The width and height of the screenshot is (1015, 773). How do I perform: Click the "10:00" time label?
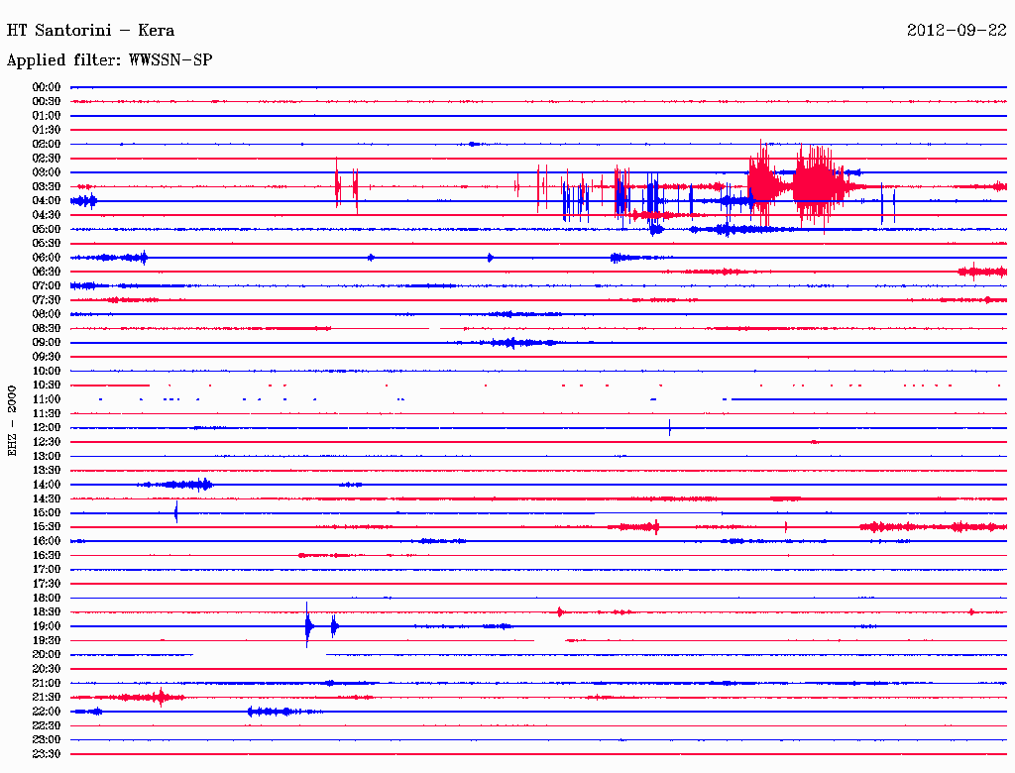(x=47, y=372)
